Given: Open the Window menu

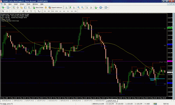Looking at the screenshot, I should pyautogui.click(x=35, y=4).
